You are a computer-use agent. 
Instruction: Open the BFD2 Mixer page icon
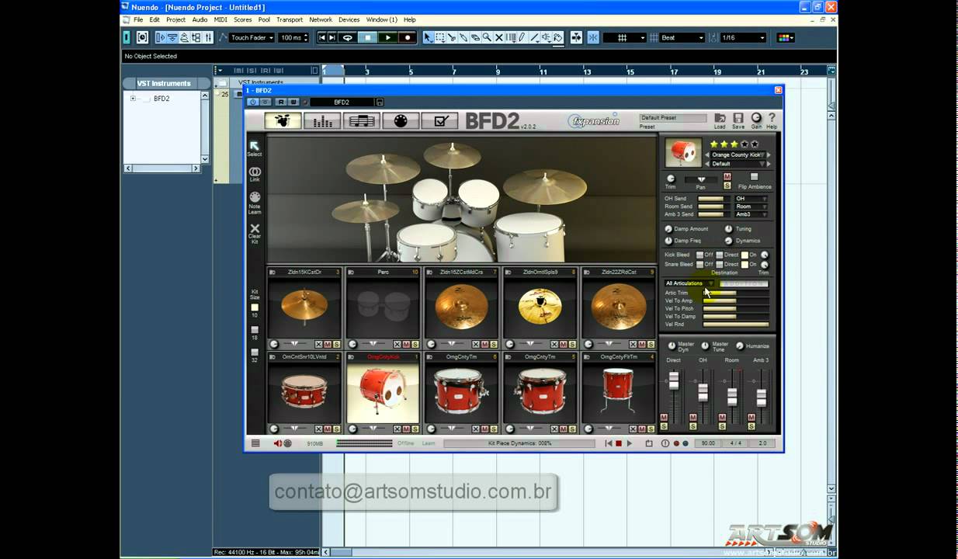(322, 120)
